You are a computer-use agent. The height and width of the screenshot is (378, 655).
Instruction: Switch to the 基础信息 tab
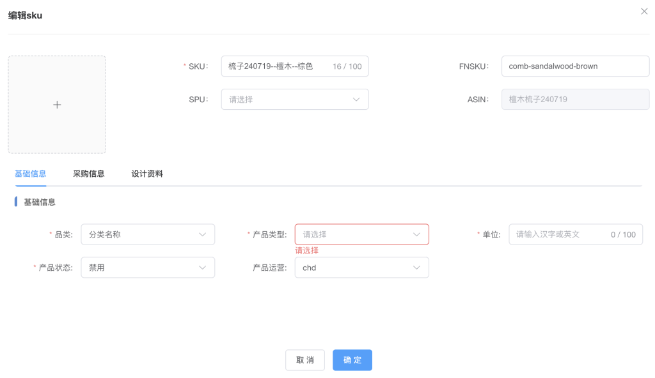(x=30, y=174)
